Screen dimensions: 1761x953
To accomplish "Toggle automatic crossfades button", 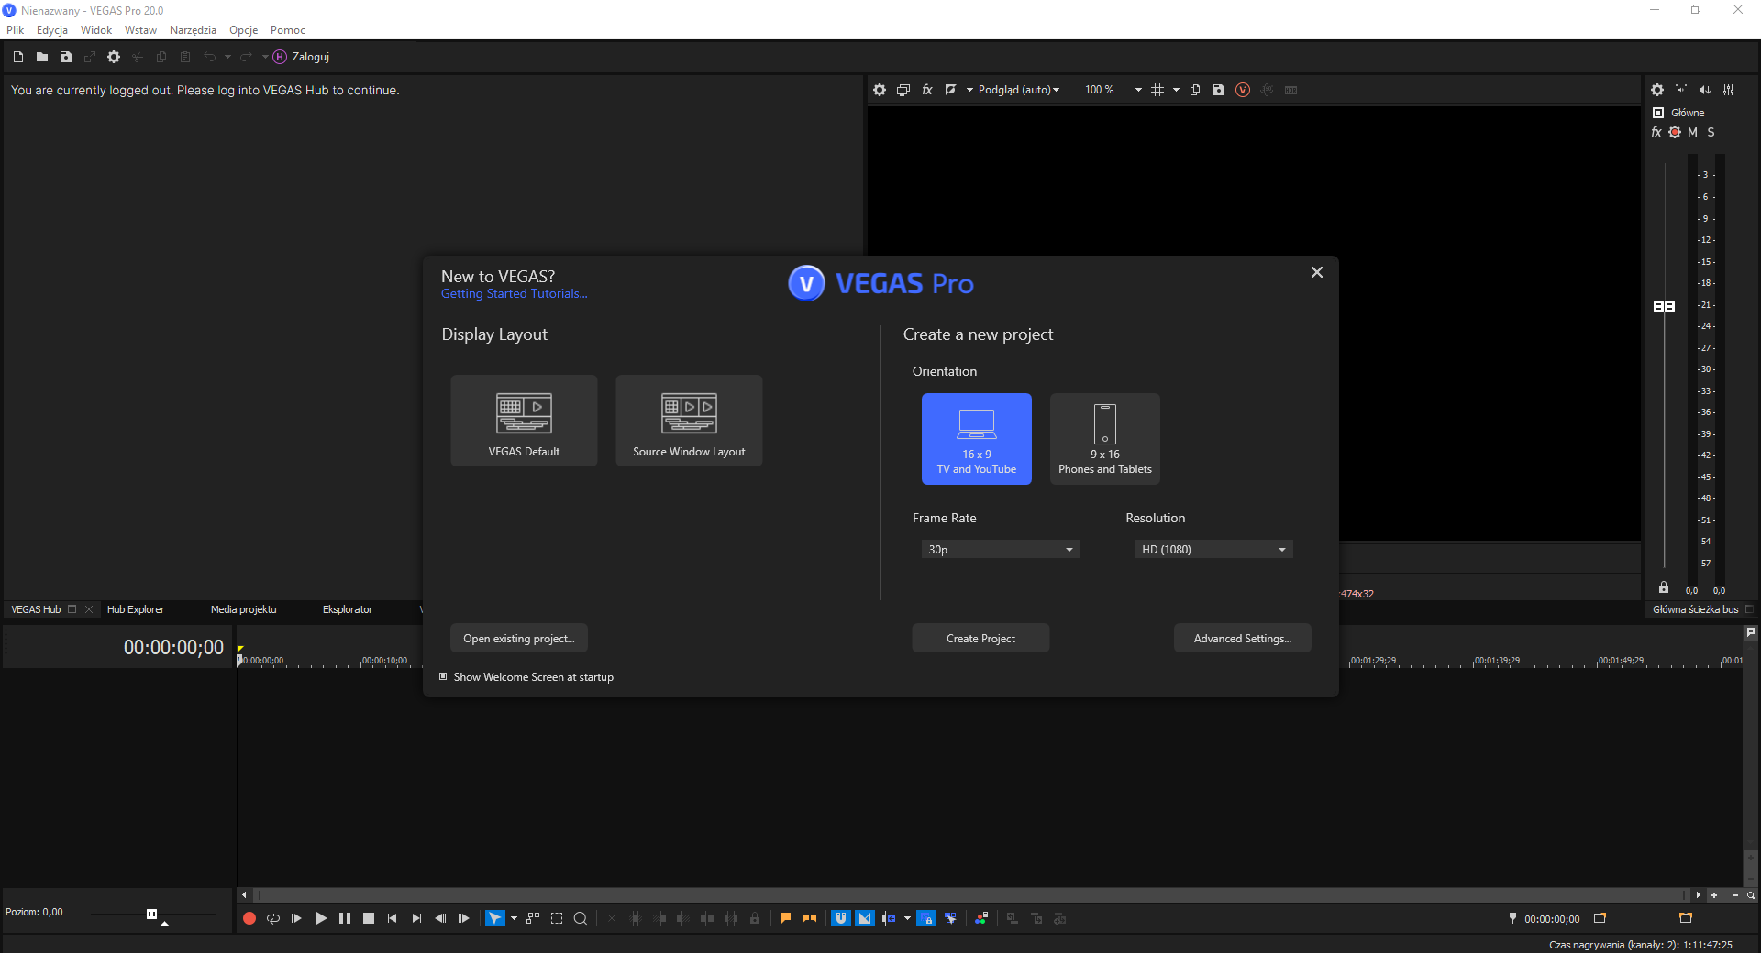I will click(x=865, y=918).
